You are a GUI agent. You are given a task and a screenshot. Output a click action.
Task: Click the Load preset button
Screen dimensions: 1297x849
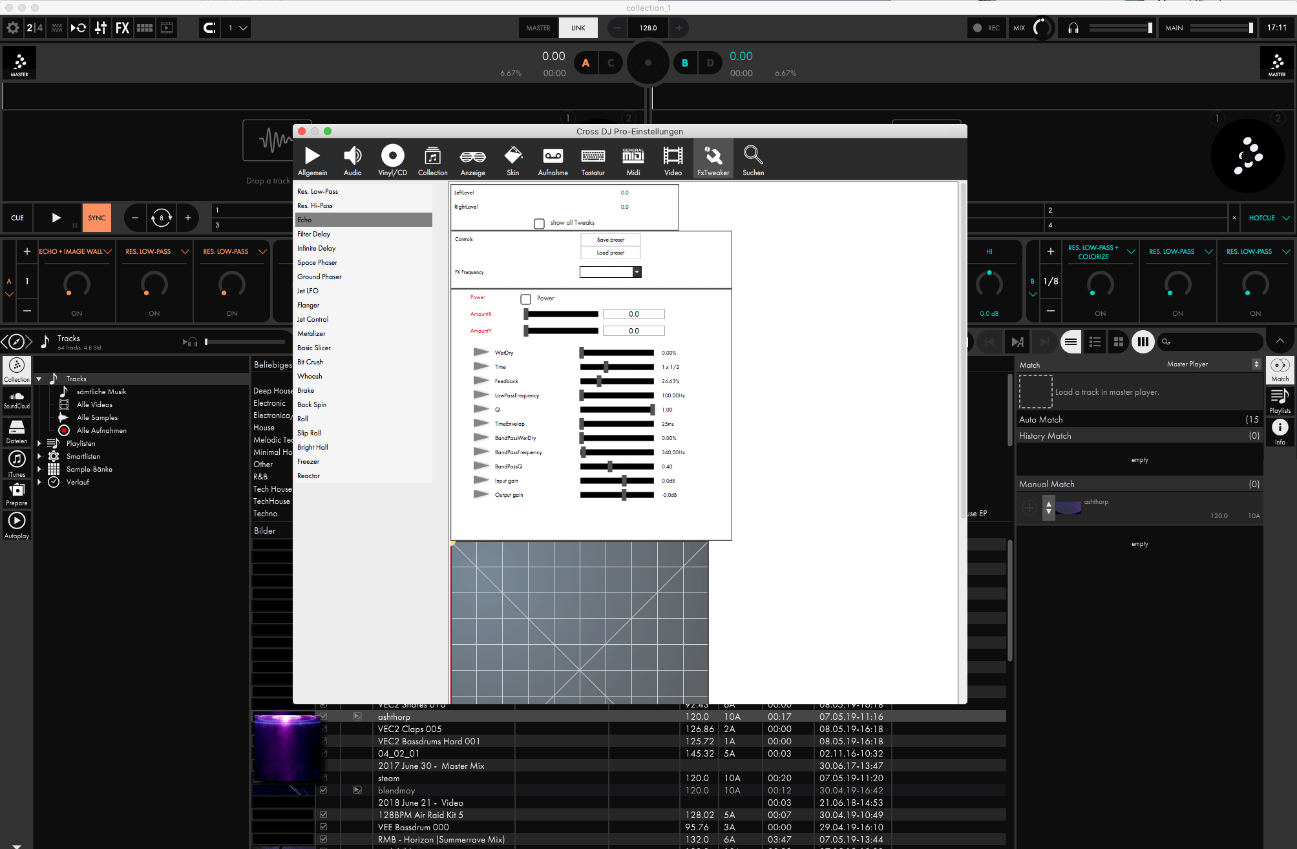pos(610,253)
